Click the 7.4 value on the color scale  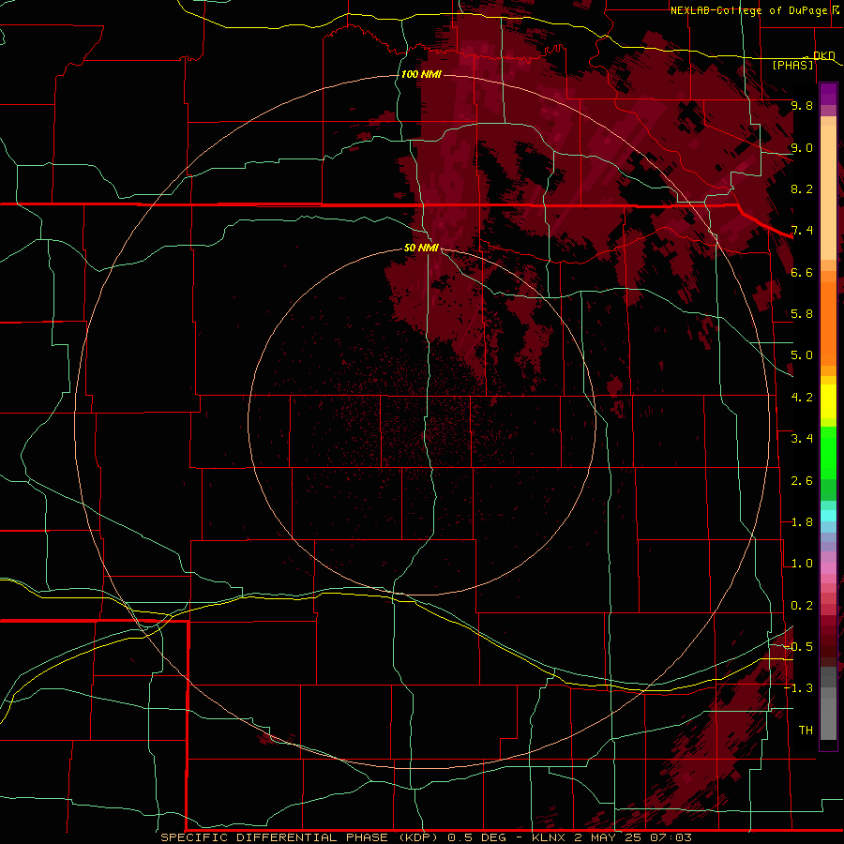(802, 231)
